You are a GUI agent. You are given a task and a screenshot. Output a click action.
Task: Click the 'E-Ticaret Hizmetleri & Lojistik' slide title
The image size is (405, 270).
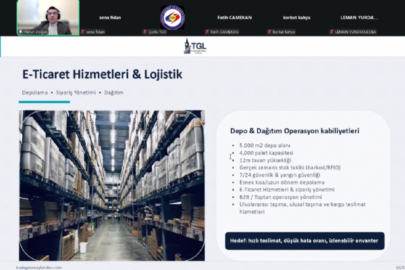pos(103,74)
